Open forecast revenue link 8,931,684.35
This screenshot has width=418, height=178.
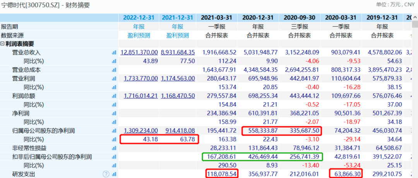pyautogui.click(x=178, y=53)
